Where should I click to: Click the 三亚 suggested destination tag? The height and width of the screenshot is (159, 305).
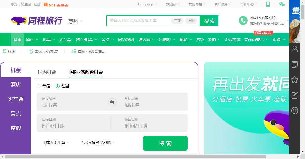coord(177,21)
